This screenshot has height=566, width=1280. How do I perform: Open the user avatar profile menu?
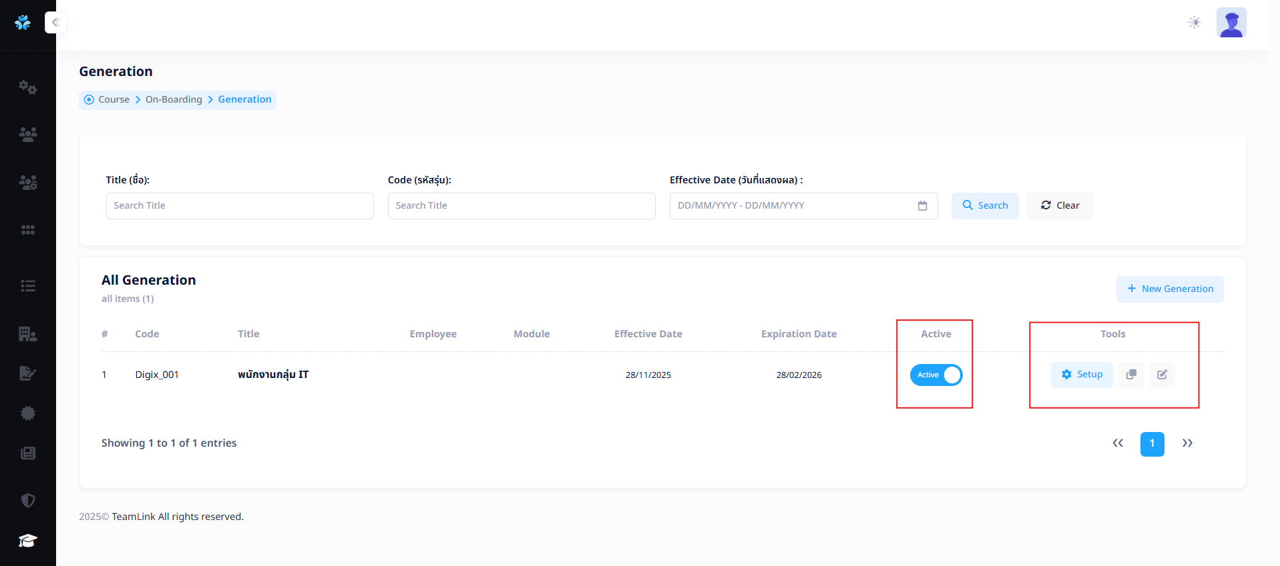point(1231,23)
